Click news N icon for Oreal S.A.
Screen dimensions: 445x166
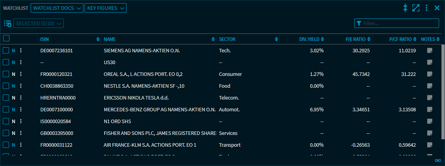(x=13, y=74)
